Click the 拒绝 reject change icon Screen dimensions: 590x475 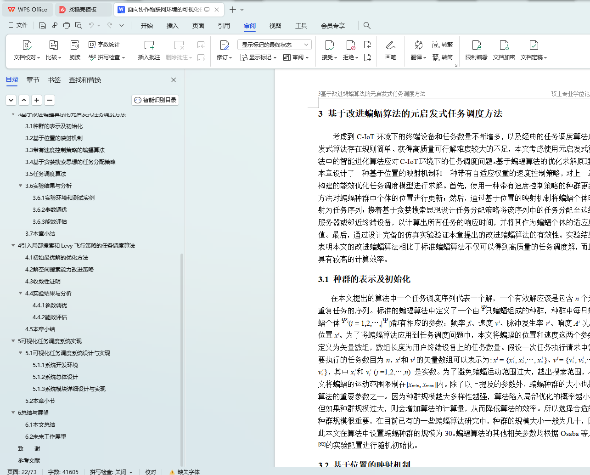click(x=350, y=45)
